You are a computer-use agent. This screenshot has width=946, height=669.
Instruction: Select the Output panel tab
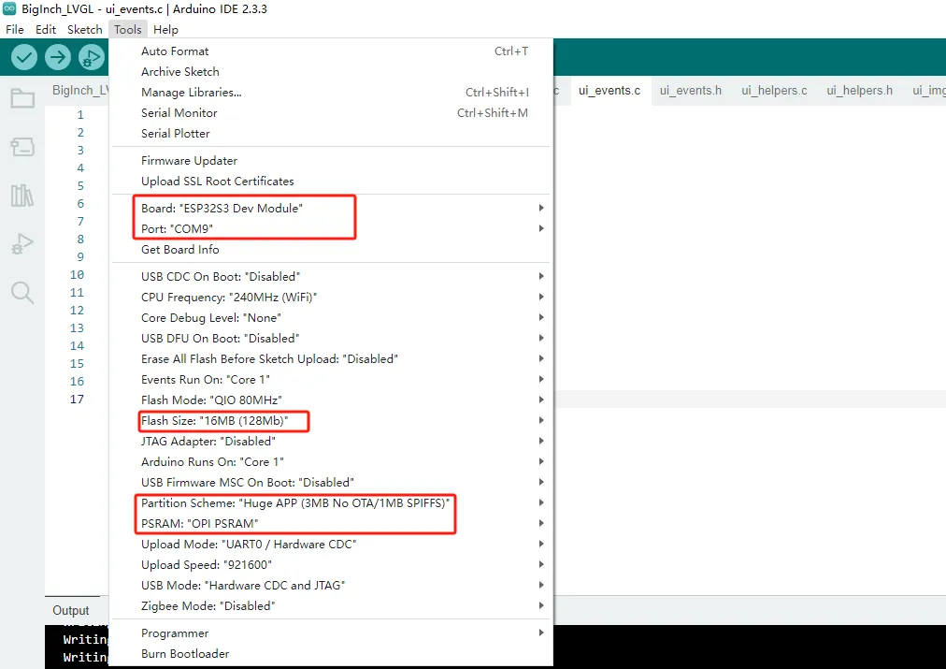point(71,610)
